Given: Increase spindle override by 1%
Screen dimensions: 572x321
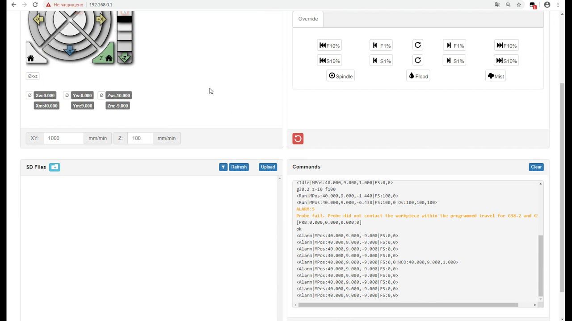Looking at the screenshot, I should (x=454, y=61).
